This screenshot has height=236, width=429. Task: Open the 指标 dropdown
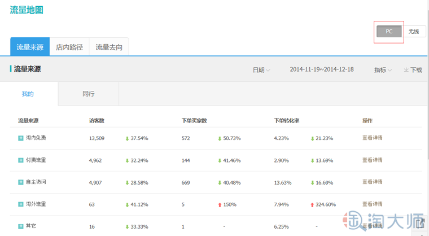(383, 70)
